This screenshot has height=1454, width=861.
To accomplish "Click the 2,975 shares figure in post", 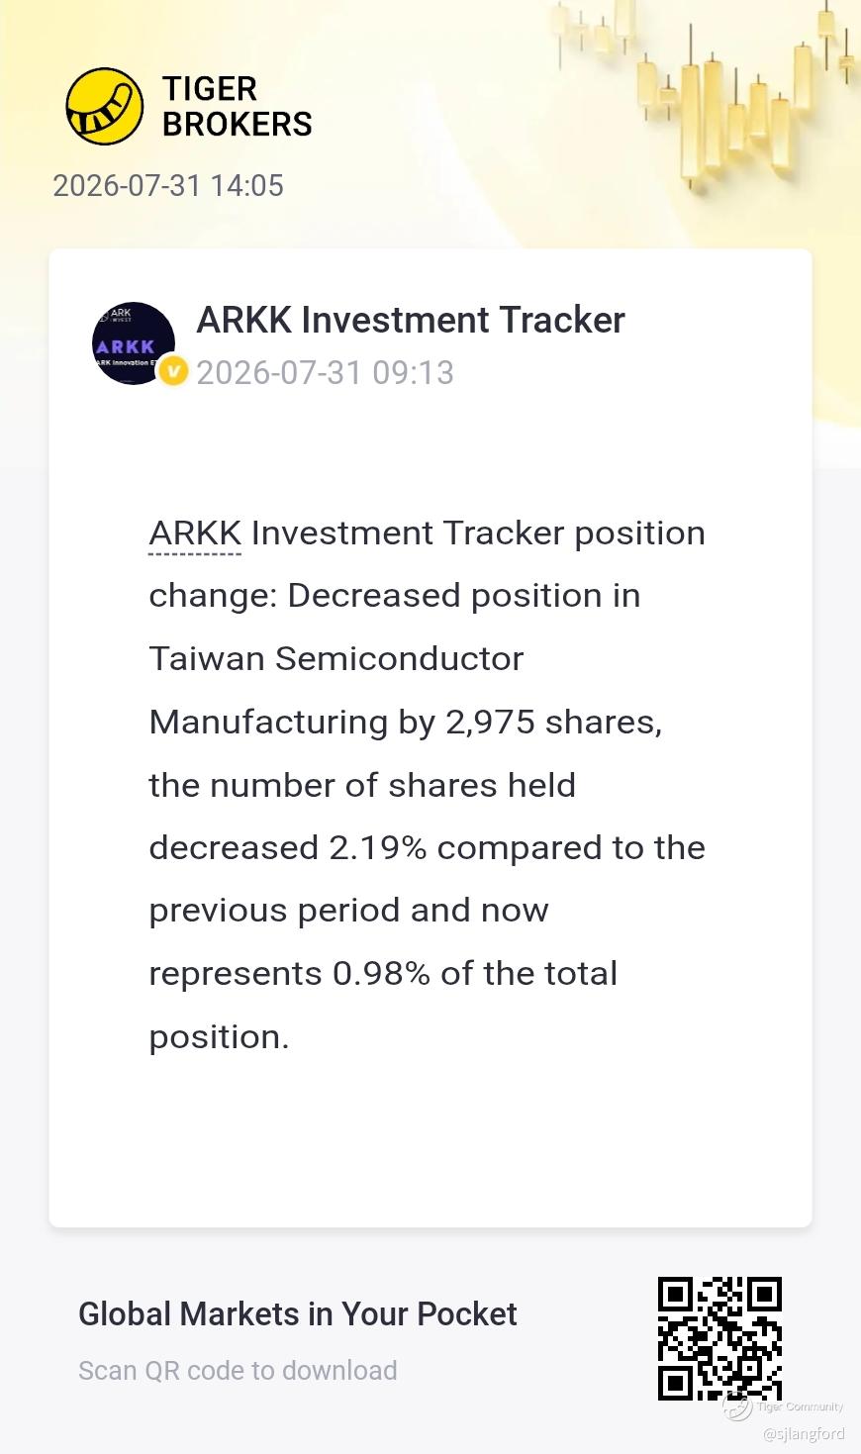I will [553, 722].
